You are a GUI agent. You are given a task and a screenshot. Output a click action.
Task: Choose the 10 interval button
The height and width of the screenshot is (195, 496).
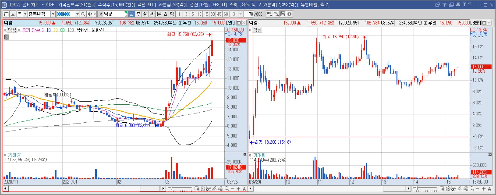(200, 14)
